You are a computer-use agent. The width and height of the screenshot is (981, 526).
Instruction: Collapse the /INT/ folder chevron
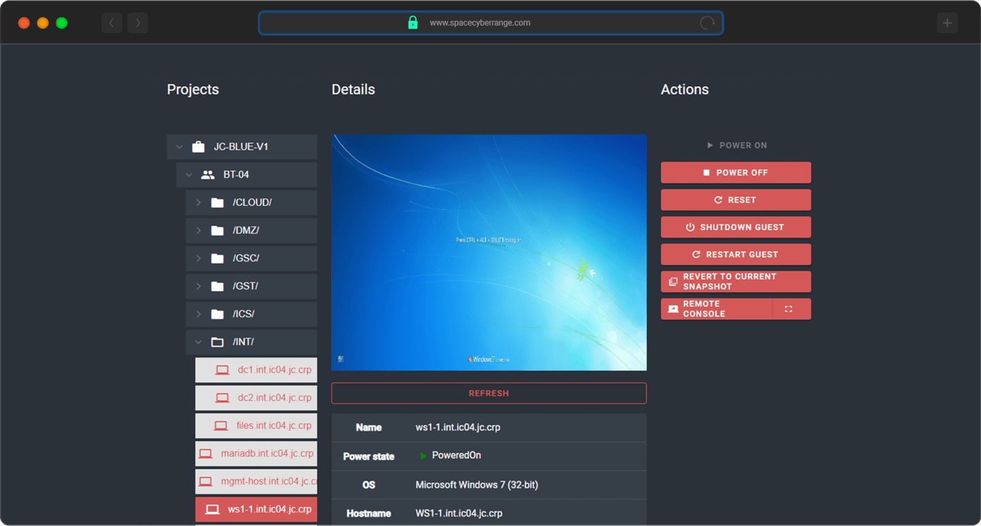(x=198, y=342)
